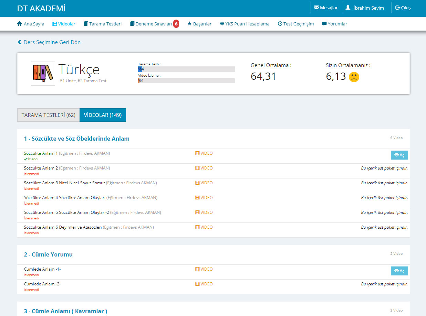
Task: Switch to the Tarama Testleri (62) tab
Action: [48, 115]
